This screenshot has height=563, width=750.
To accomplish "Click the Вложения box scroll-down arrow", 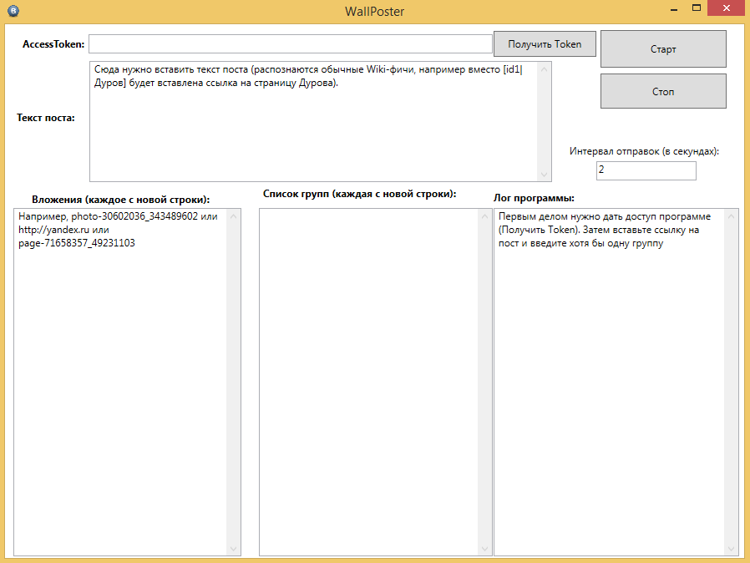I will tap(234, 548).
